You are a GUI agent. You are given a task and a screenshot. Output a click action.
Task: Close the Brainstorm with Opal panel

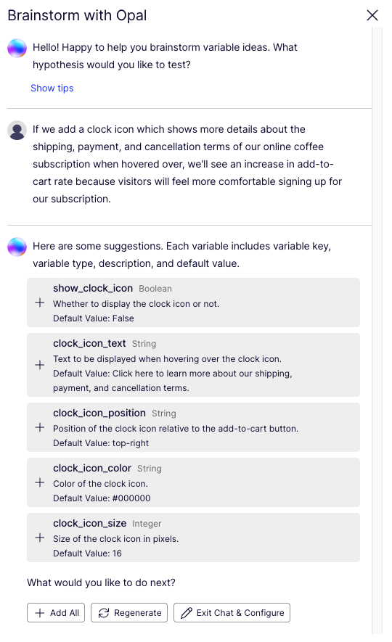[x=372, y=15]
